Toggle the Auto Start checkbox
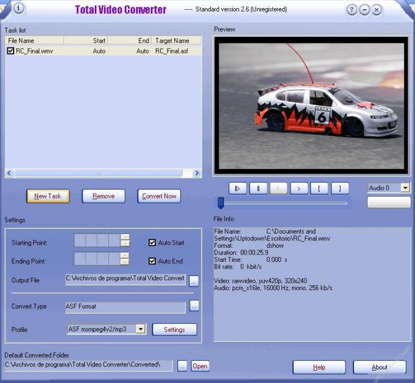415x383 pixels. click(152, 243)
